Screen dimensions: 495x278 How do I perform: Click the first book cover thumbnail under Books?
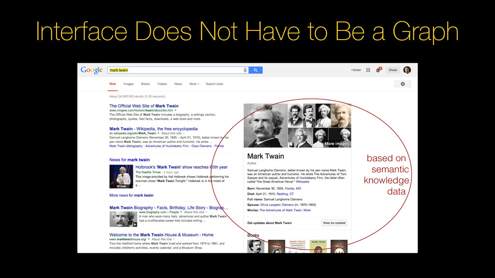coord(255,246)
